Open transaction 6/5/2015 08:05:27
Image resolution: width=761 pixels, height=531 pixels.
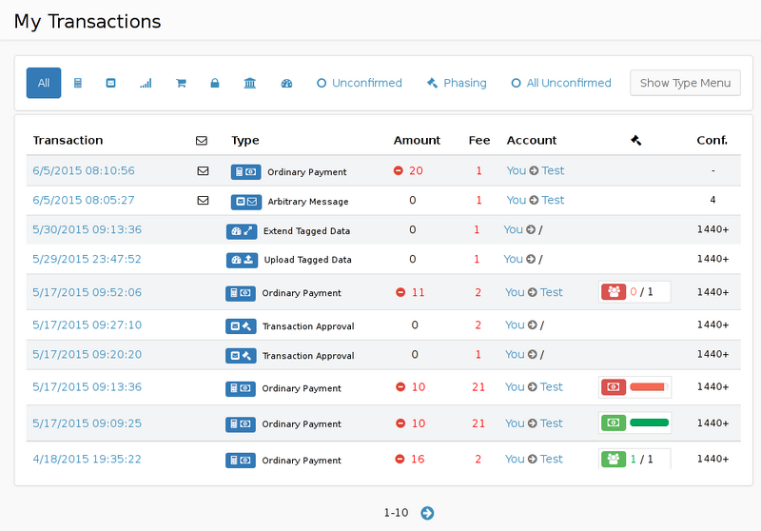coord(84,200)
